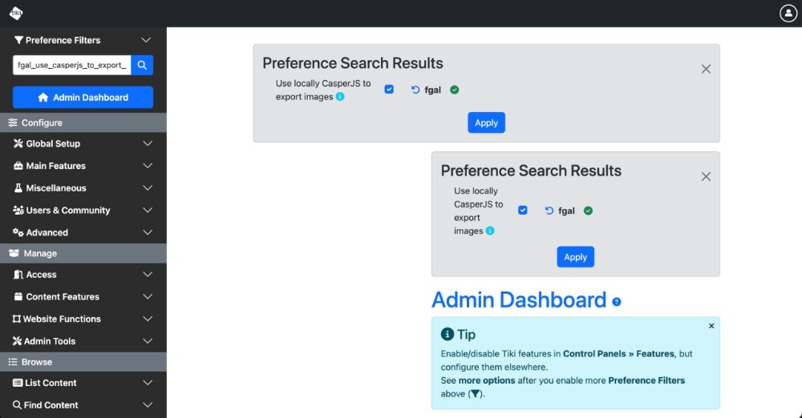The height and width of the screenshot is (418, 802).
Task: Click the help question icon beside Admin Dashboard title
Action: click(x=617, y=302)
